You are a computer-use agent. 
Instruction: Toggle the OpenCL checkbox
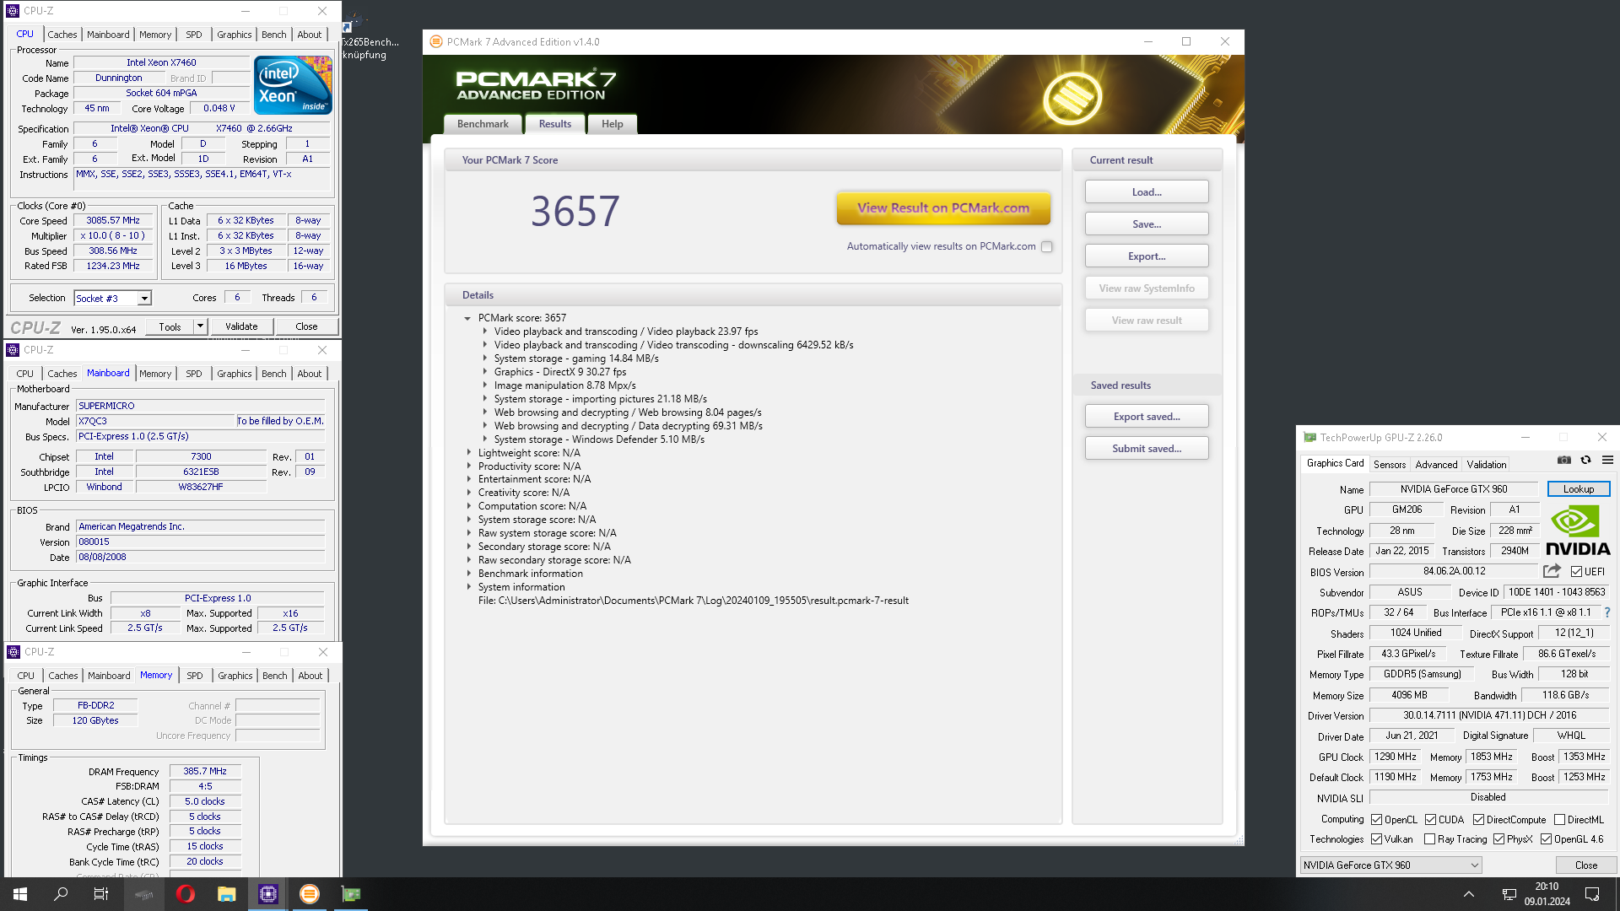[x=1377, y=820]
